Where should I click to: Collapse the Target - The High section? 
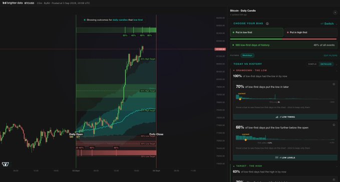336,166
